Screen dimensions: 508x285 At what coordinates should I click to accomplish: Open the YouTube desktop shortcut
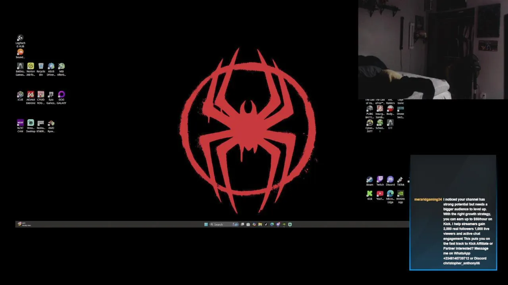(380, 196)
